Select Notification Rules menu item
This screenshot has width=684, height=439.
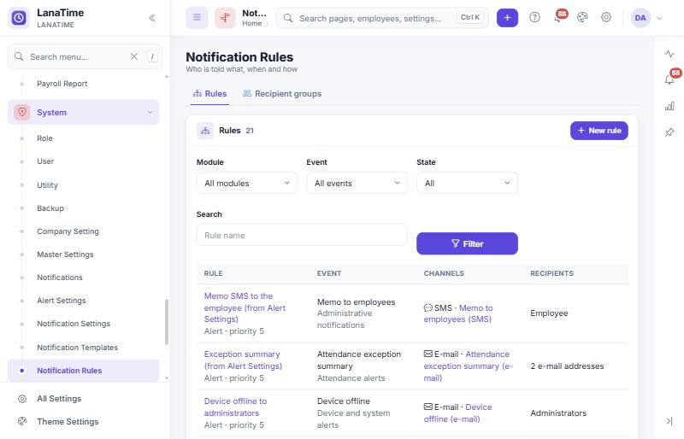83,371
